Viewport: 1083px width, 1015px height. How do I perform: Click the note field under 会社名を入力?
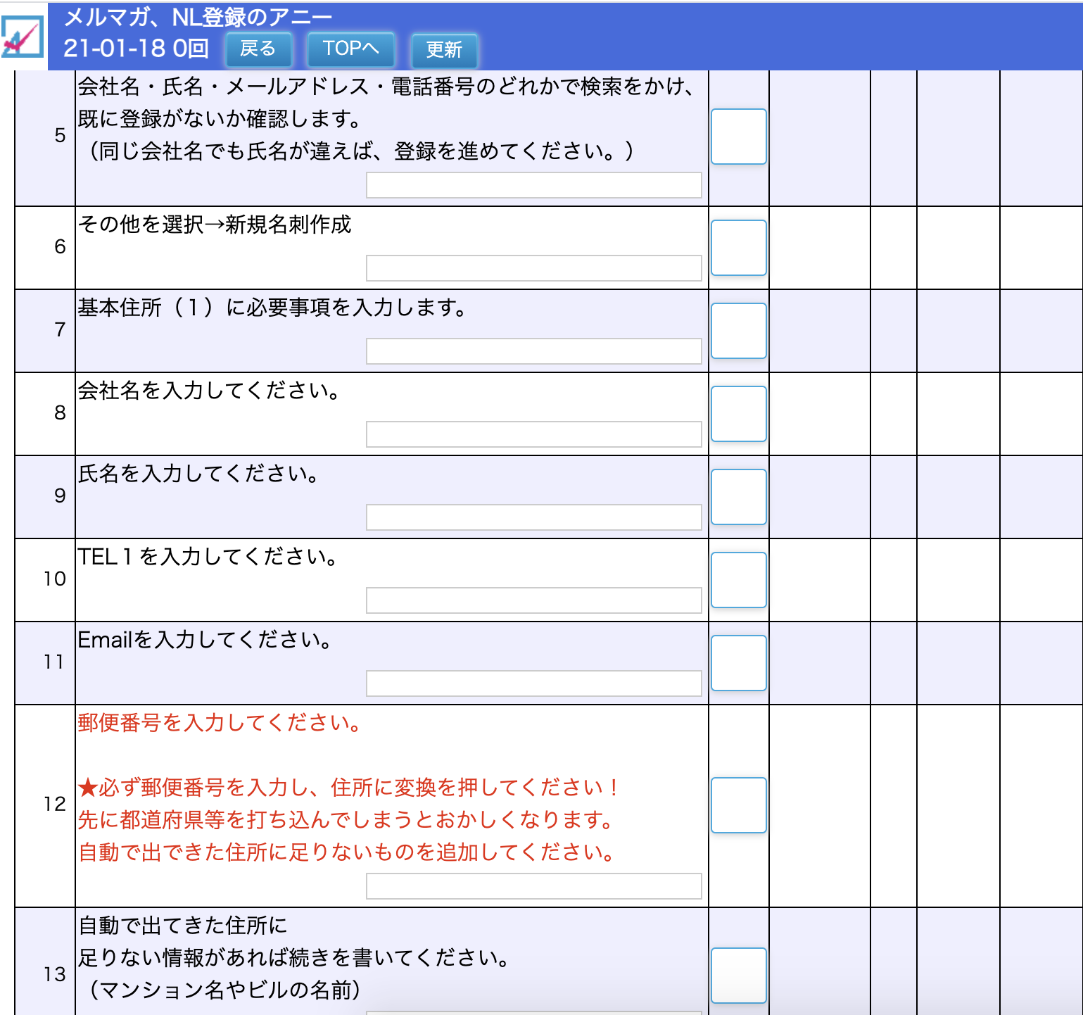534,434
